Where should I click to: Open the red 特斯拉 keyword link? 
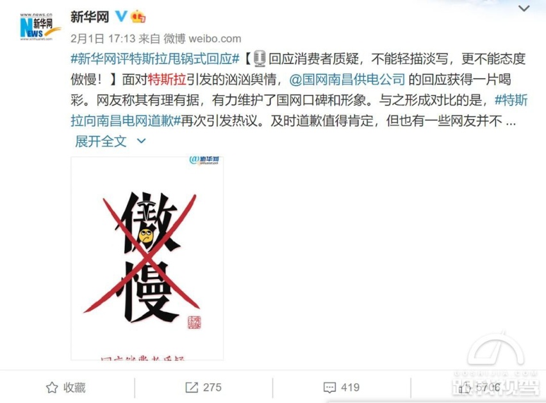coord(167,79)
